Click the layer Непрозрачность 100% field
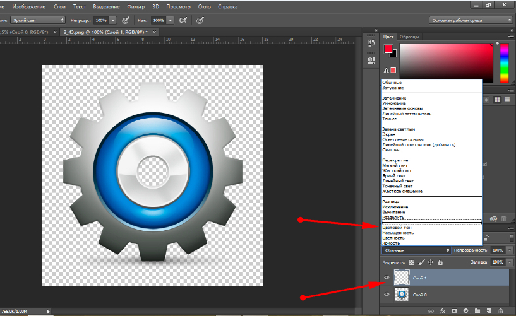516x316 pixels. [498, 250]
